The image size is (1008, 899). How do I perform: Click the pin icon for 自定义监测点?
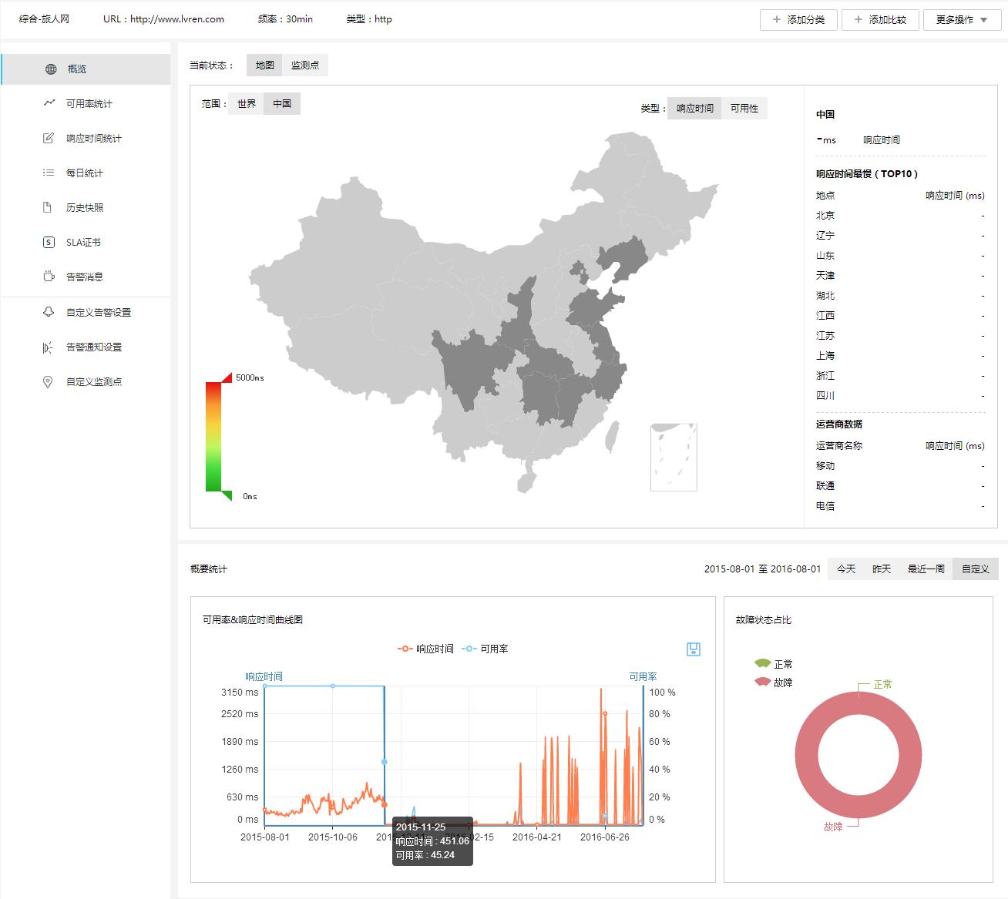48,381
